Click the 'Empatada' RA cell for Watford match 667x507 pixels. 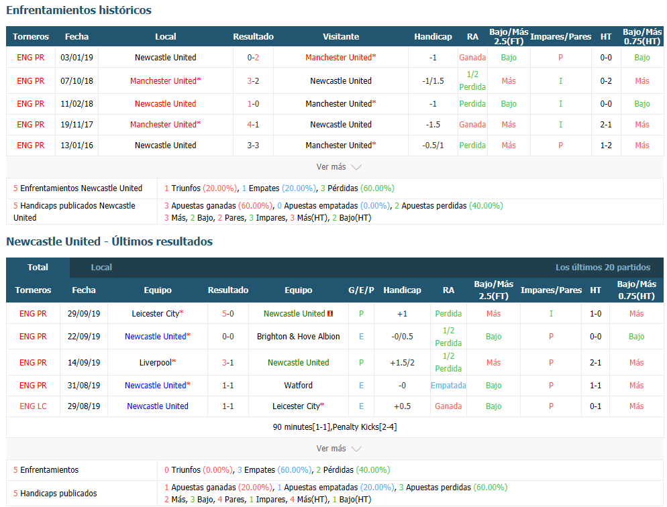tap(448, 386)
